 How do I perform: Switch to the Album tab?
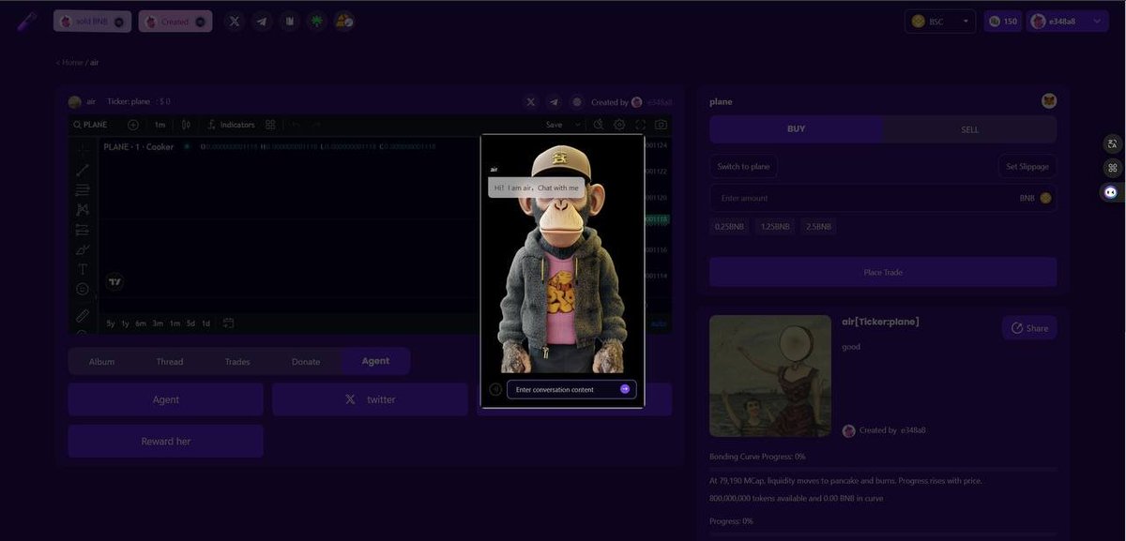click(x=101, y=361)
